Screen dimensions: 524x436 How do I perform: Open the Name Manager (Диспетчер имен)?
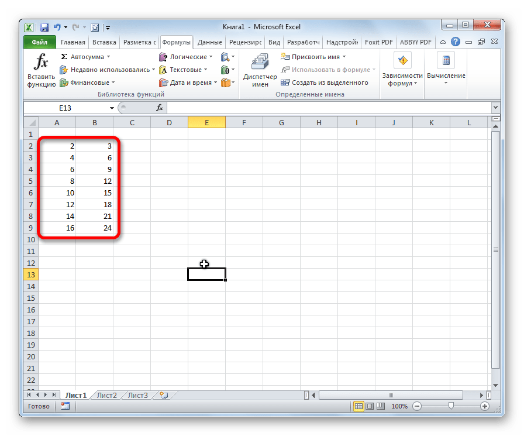tap(260, 71)
